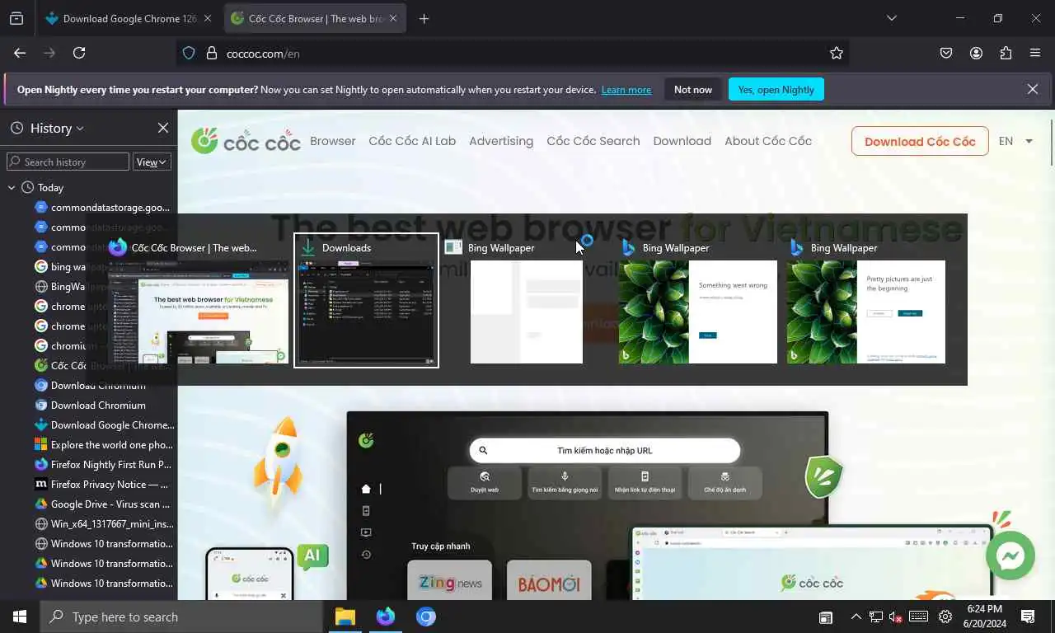Open File Explorer from the taskbar

(345, 617)
